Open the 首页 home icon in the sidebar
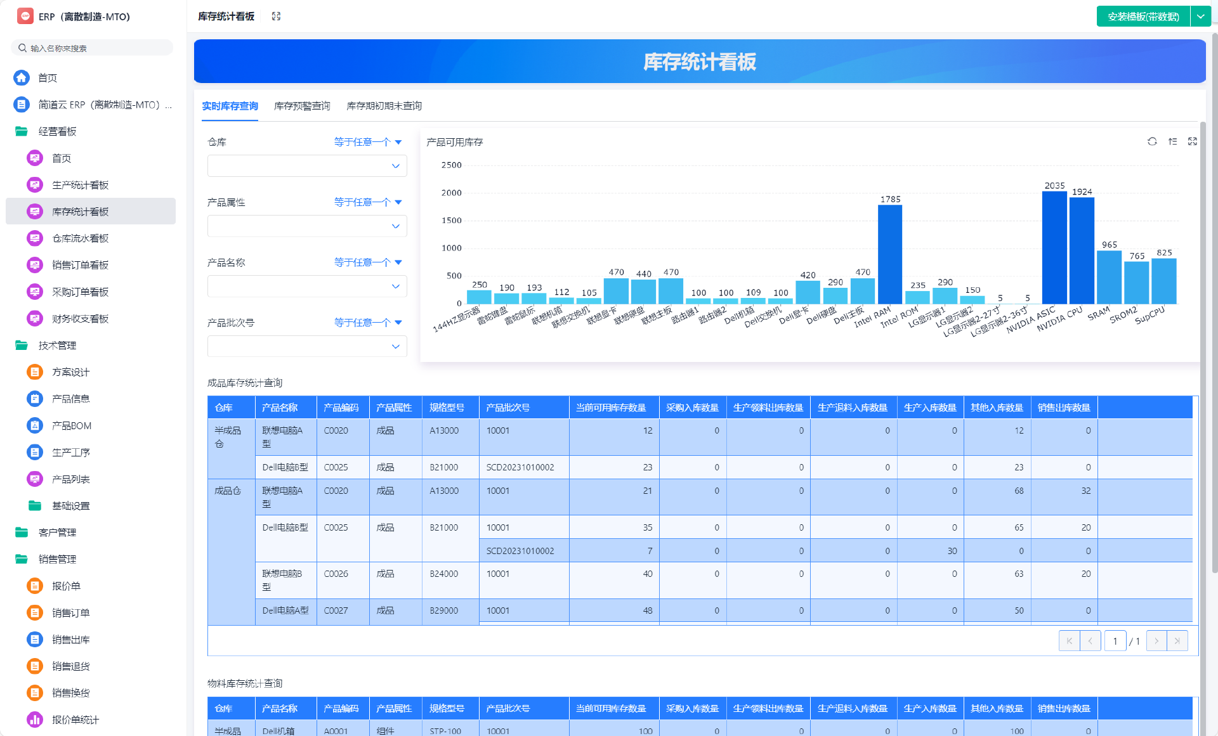 click(x=22, y=77)
